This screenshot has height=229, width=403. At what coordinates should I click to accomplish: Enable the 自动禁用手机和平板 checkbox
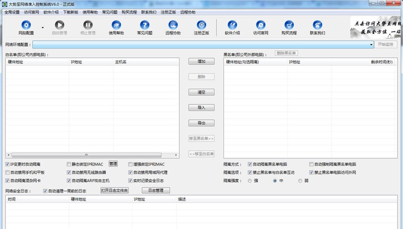(x=8, y=173)
